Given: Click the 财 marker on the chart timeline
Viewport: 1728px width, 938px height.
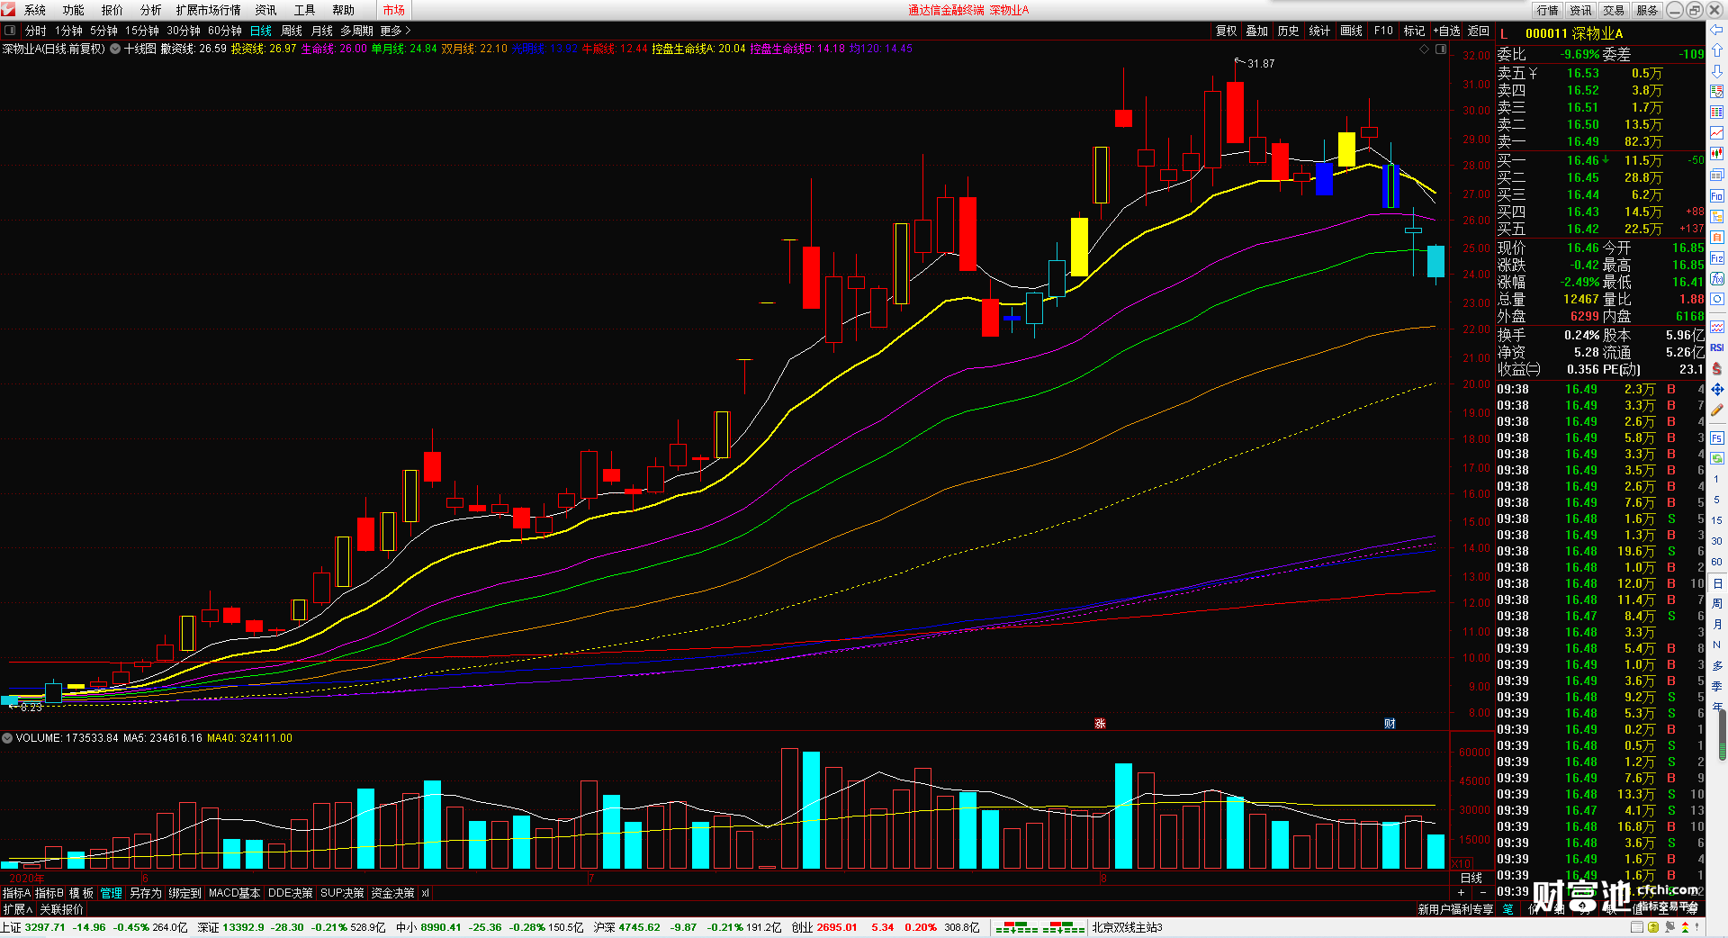Looking at the screenshot, I should point(1390,724).
